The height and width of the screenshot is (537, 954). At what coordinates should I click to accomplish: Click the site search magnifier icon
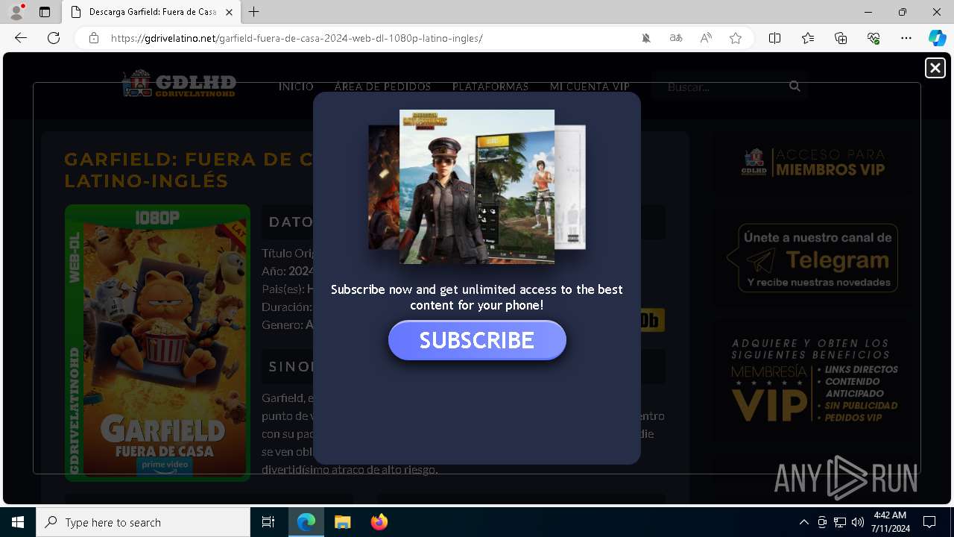point(795,87)
